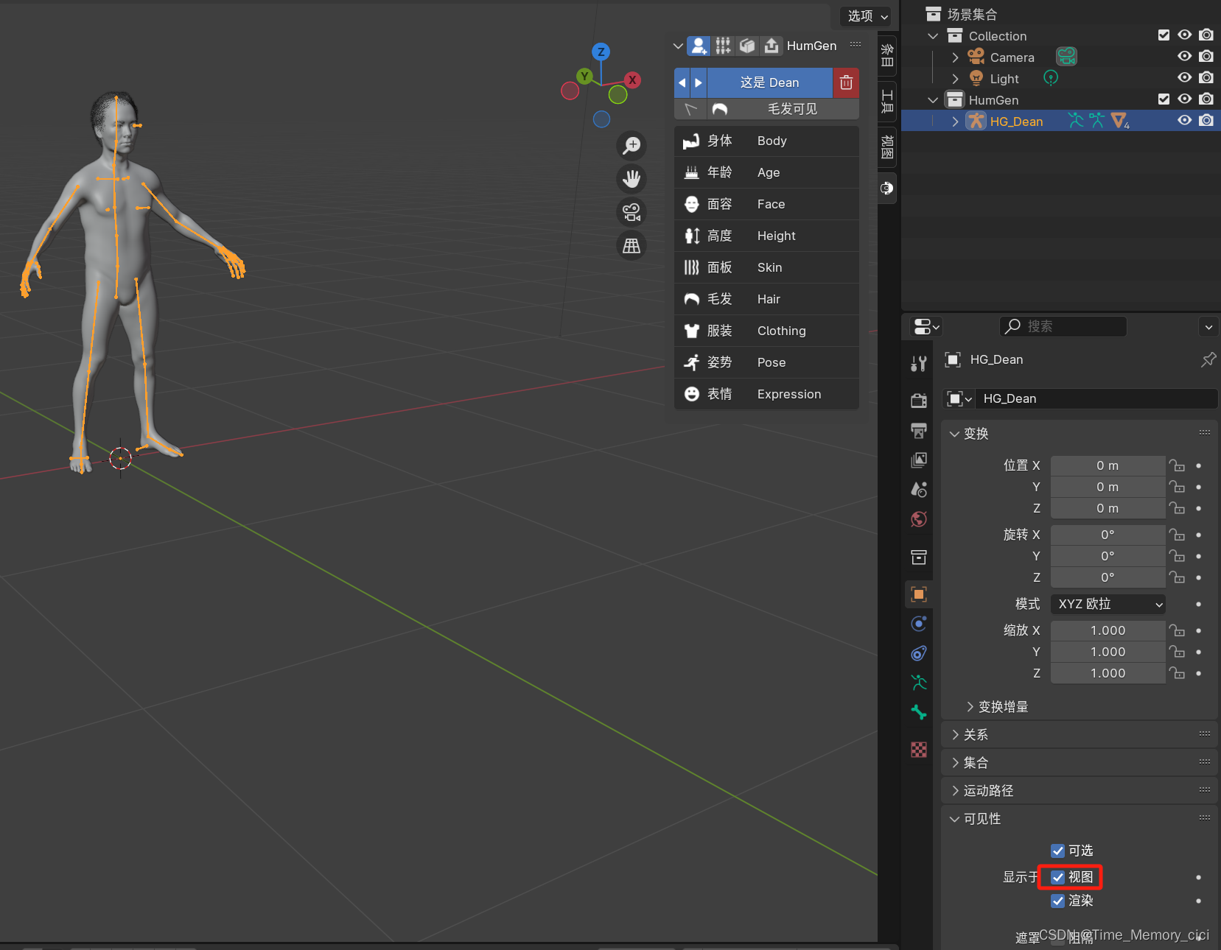Open the HumGen content packs box icon
This screenshot has width=1221, height=950.
click(747, 46)
